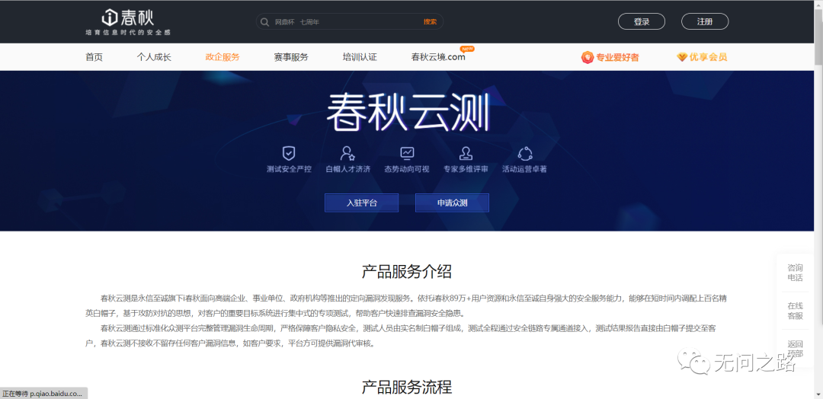Click the 活动运营卓著 cycle icon
This screenshot has height=399, width=823.
click(525, 153)
